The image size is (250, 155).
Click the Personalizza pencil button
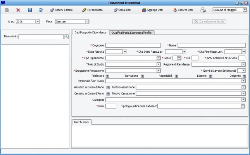click(92, 10)
